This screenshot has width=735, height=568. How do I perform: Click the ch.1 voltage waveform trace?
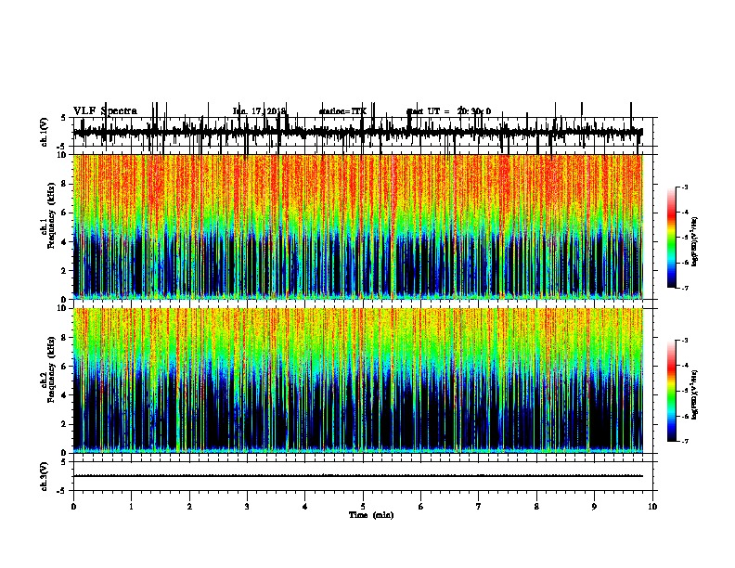[x=357, y=132]
